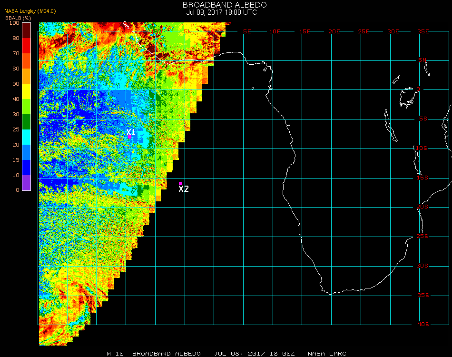The height and width of the screenshot is (357, 452).
Task: Click the 20E longitude label
Action: click(334, 31)
